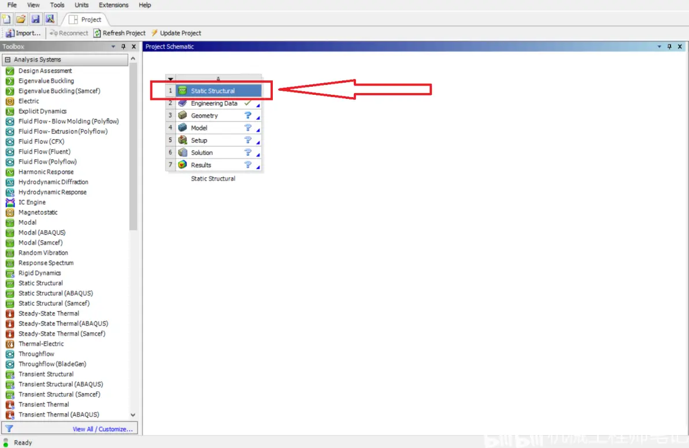This screenshot has width=689, height=448.
Task: Click Update Project
Action: 176,33
